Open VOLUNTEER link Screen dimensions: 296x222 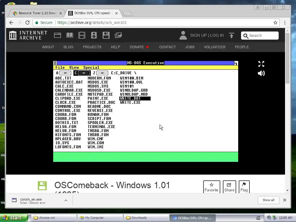point(215,47)
